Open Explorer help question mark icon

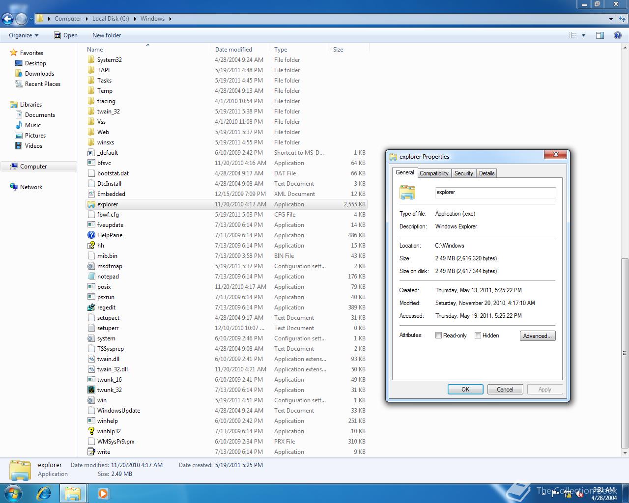pyautogui.click(x=618, y=35)
